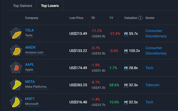Open the TSLA ticker link
This screenshot has width=178, height=111.
29,30
